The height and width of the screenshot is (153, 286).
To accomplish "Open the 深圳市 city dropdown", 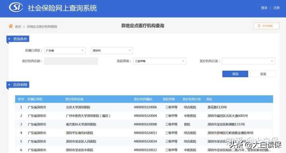I will pos(112,51).
